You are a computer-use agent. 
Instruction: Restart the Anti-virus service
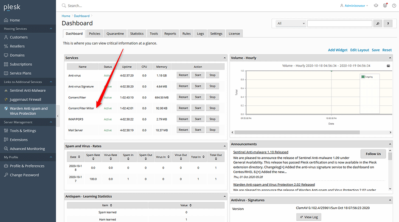pyautogui.click(x=183, y=75)
